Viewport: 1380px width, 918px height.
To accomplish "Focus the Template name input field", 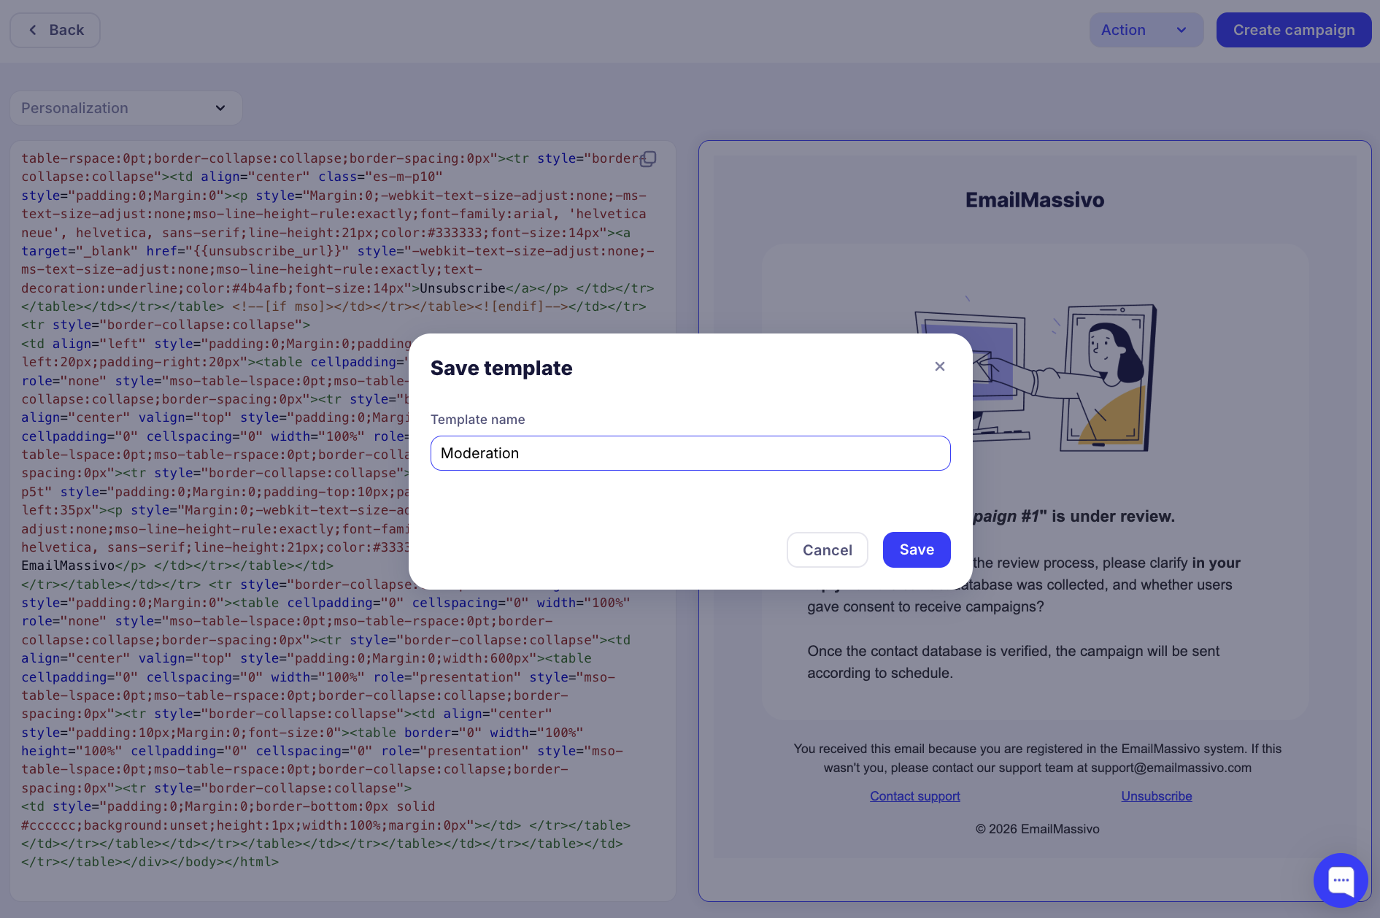I will (690, 453).
